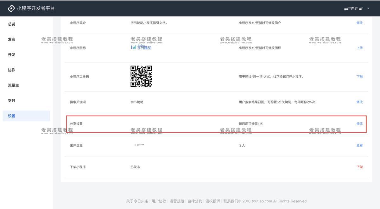
Task: Click 查看 next to 主体信息
Action: (x=360, y=145)
